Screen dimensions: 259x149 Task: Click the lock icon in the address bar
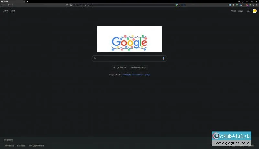(75, 5)
